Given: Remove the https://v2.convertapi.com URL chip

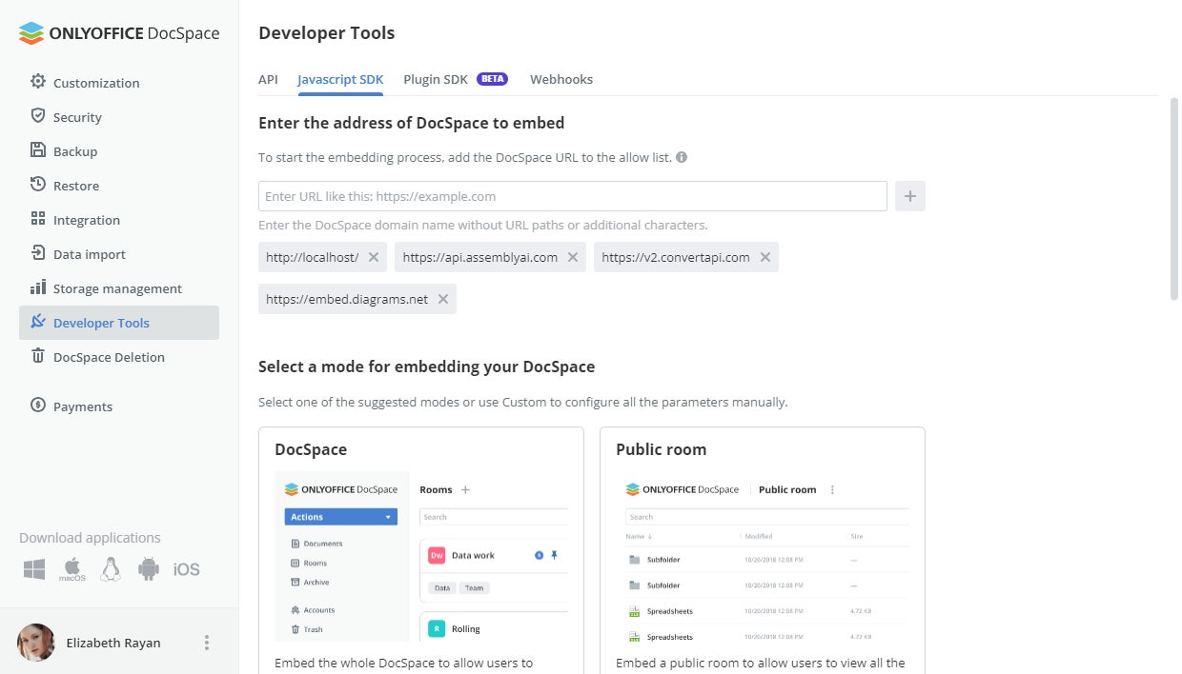Looking at the screenshot, I should (x=765, y=257).
